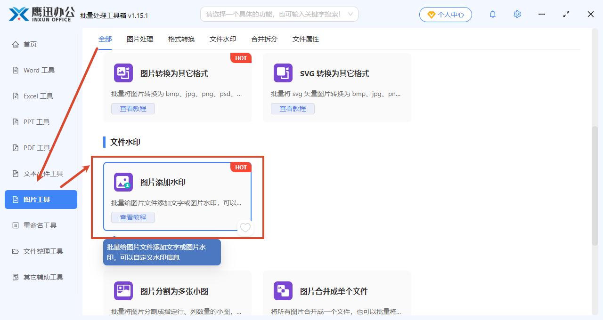This screenshot has width=603, height=320.
Task: Switch to the 文件属性 tab
Action: pyautogui.click(x=306, y=39)
